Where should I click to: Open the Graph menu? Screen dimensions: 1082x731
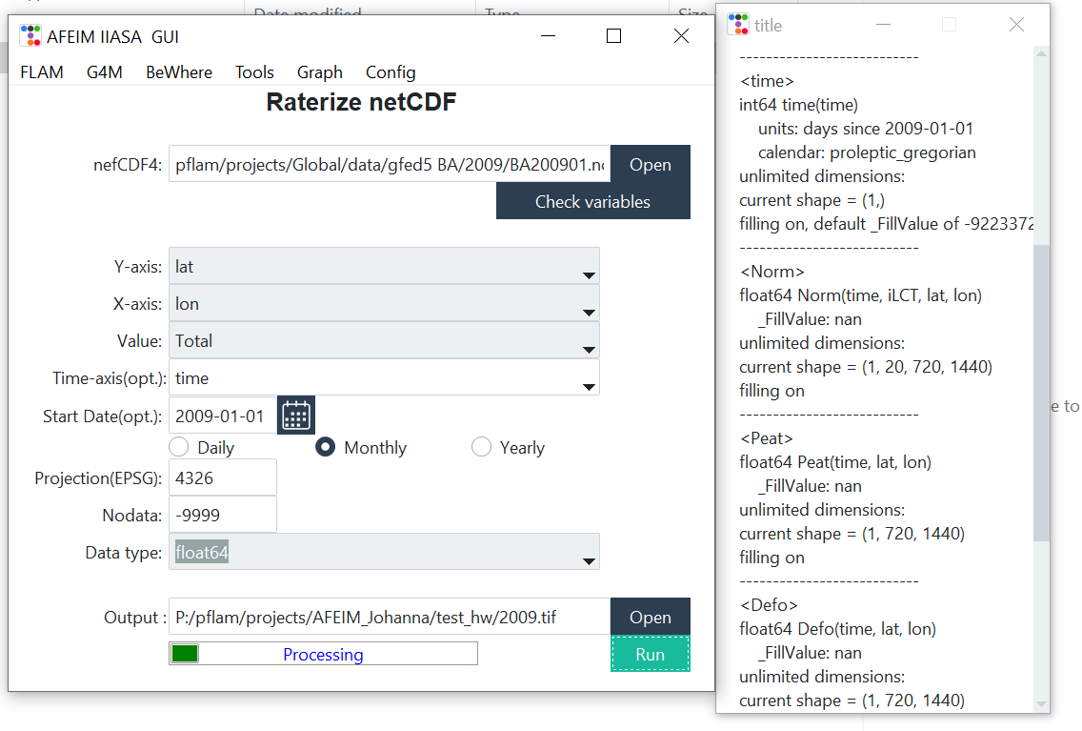click(x=320, y=72)
